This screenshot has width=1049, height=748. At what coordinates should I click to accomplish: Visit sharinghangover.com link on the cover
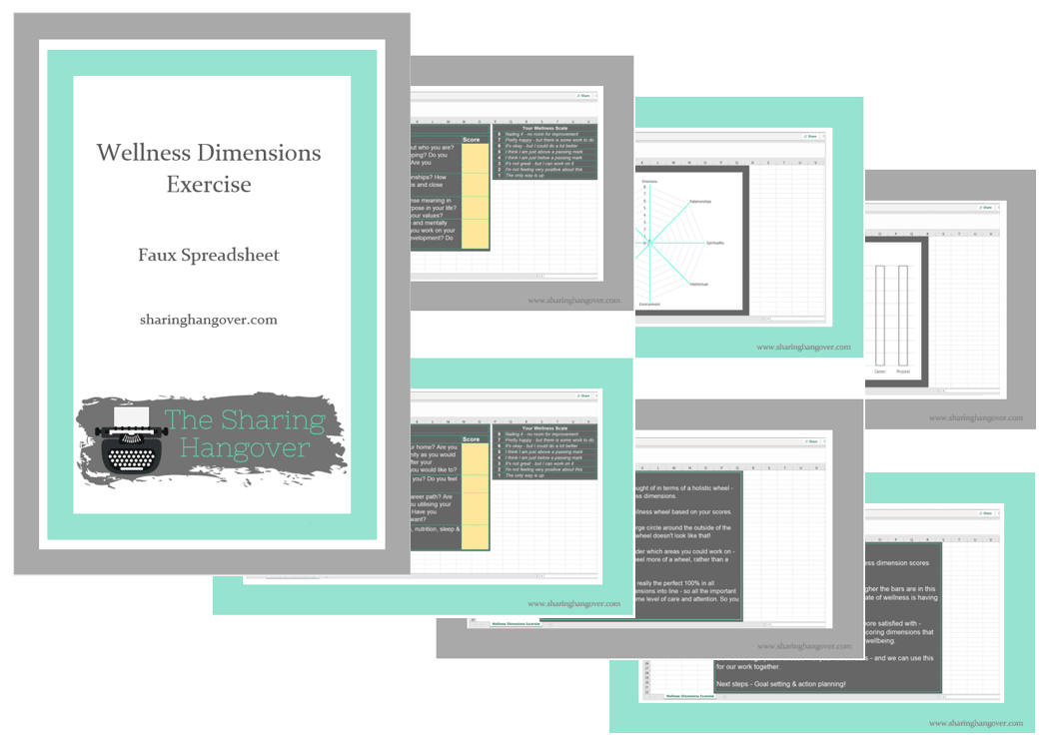[209, 320]
